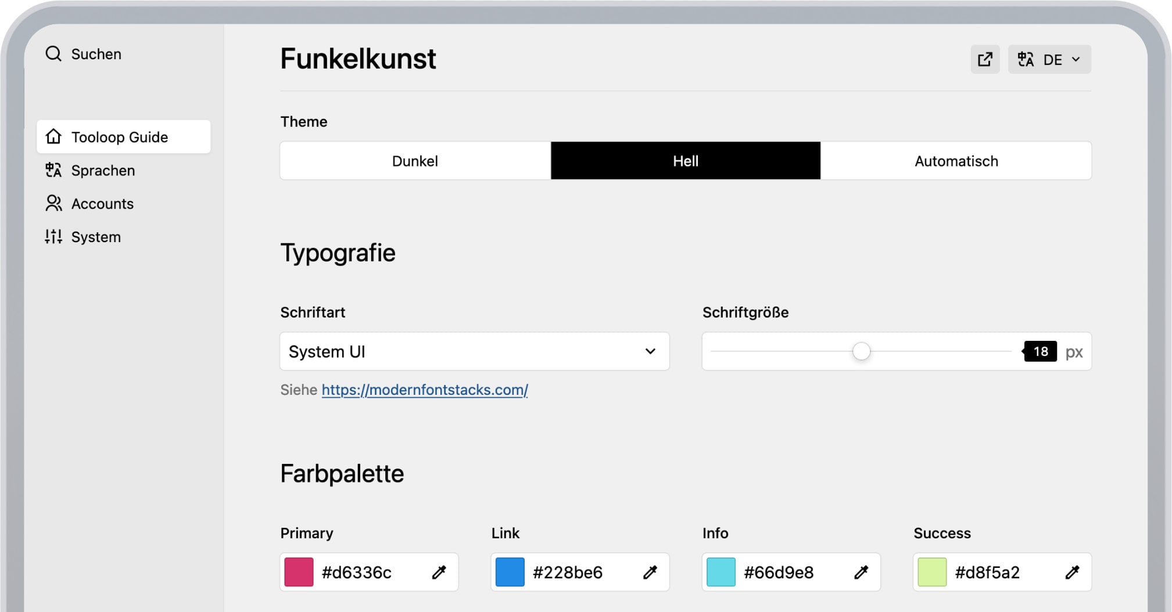The width and height of the screenshot is (1172, 612).
Task: Select the Dunkel theme option
Action: [x=415, y=161]
